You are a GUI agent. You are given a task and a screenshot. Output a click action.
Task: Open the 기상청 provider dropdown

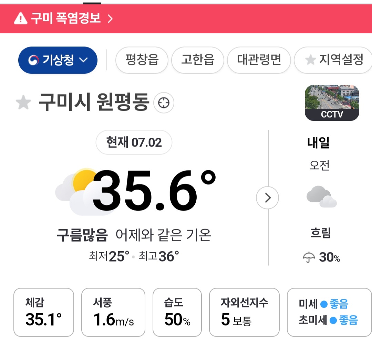coord(58,60)
